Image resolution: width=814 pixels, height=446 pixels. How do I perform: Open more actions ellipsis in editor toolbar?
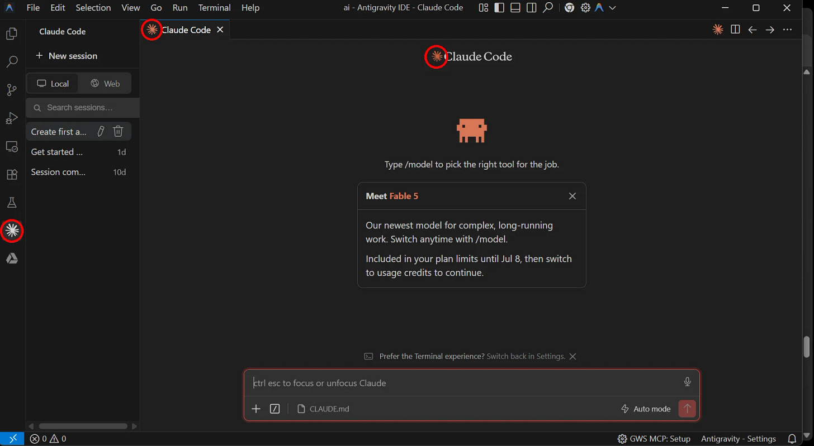coord(787,30)
